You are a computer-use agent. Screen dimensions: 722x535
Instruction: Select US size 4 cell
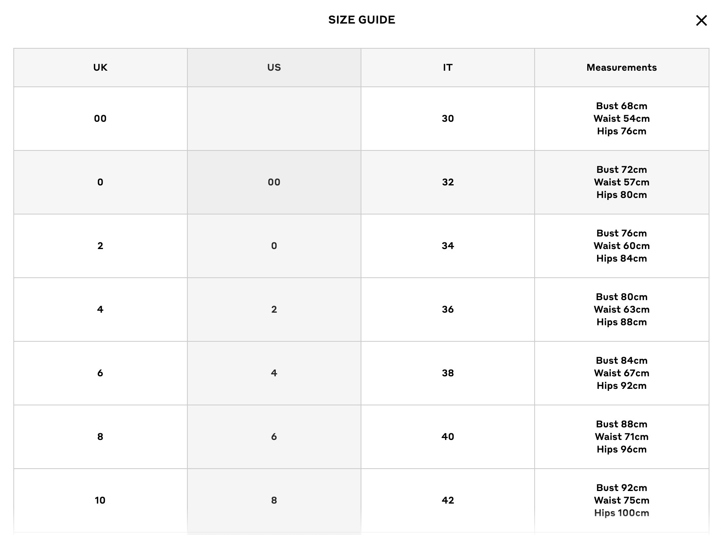[x=274, y=373]
